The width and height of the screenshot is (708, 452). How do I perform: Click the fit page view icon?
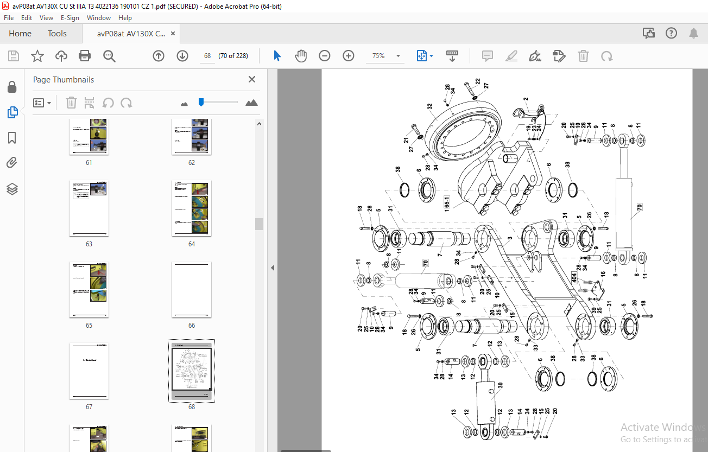click(422, 56)
